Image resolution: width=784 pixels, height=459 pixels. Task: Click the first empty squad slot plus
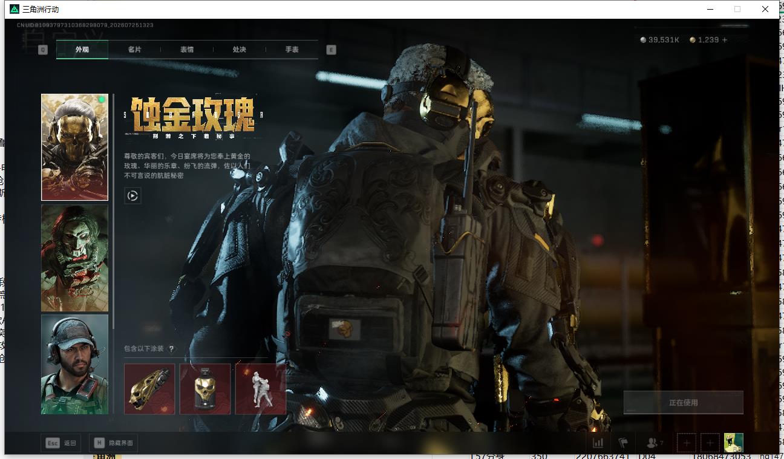click(x=687, y=443)
